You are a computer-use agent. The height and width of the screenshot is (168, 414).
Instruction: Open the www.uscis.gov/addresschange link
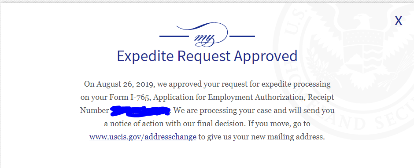tap(143, 137)
